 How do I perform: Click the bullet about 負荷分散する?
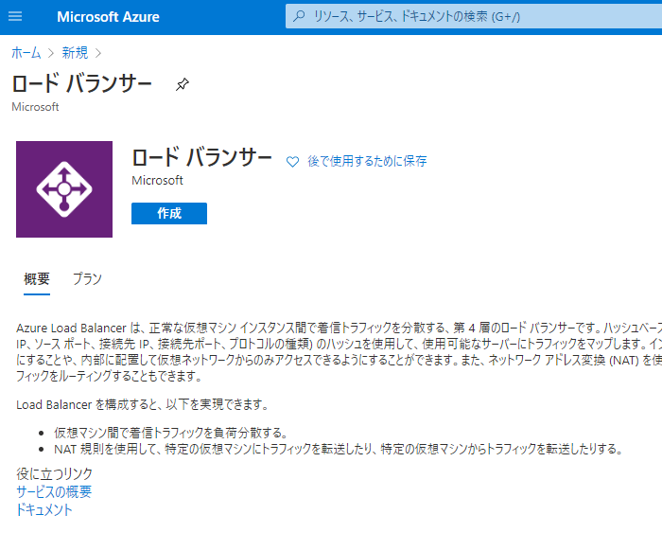pyautogui.click(x=171, y=433)
